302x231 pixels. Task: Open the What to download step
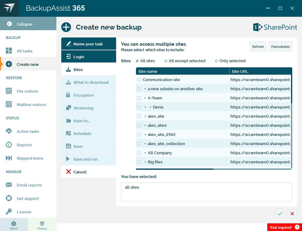pos(89,82)
